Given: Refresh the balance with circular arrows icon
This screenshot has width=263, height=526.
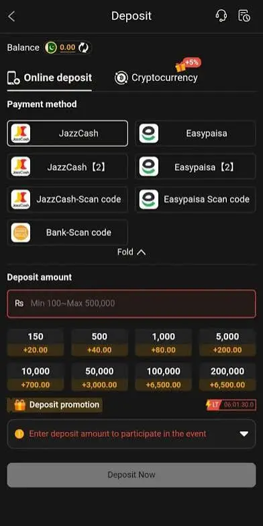Looking at the screenshot, I should click(83, 48).
